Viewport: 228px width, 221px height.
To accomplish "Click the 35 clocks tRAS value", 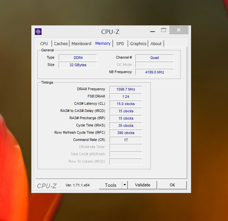I will (x=126, y=125).
